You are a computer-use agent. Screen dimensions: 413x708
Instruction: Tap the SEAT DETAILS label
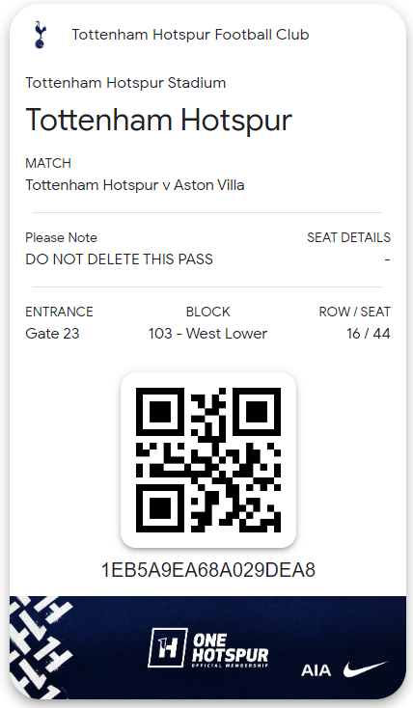(349, 237)
